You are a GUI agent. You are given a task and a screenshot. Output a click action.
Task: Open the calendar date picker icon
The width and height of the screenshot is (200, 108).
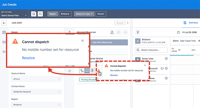(179, 32)
